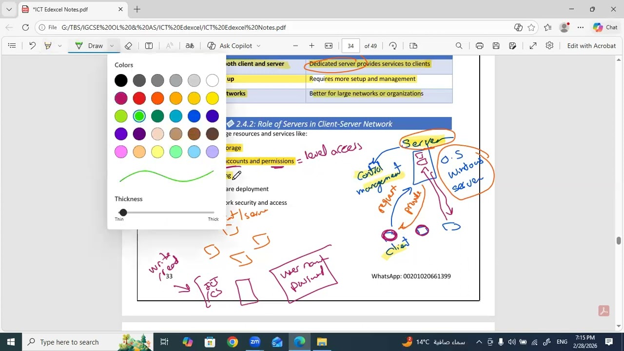This screenshot has width=624, height=351.
Task: Zoom in on the PDF
Action: pos(312,46)
